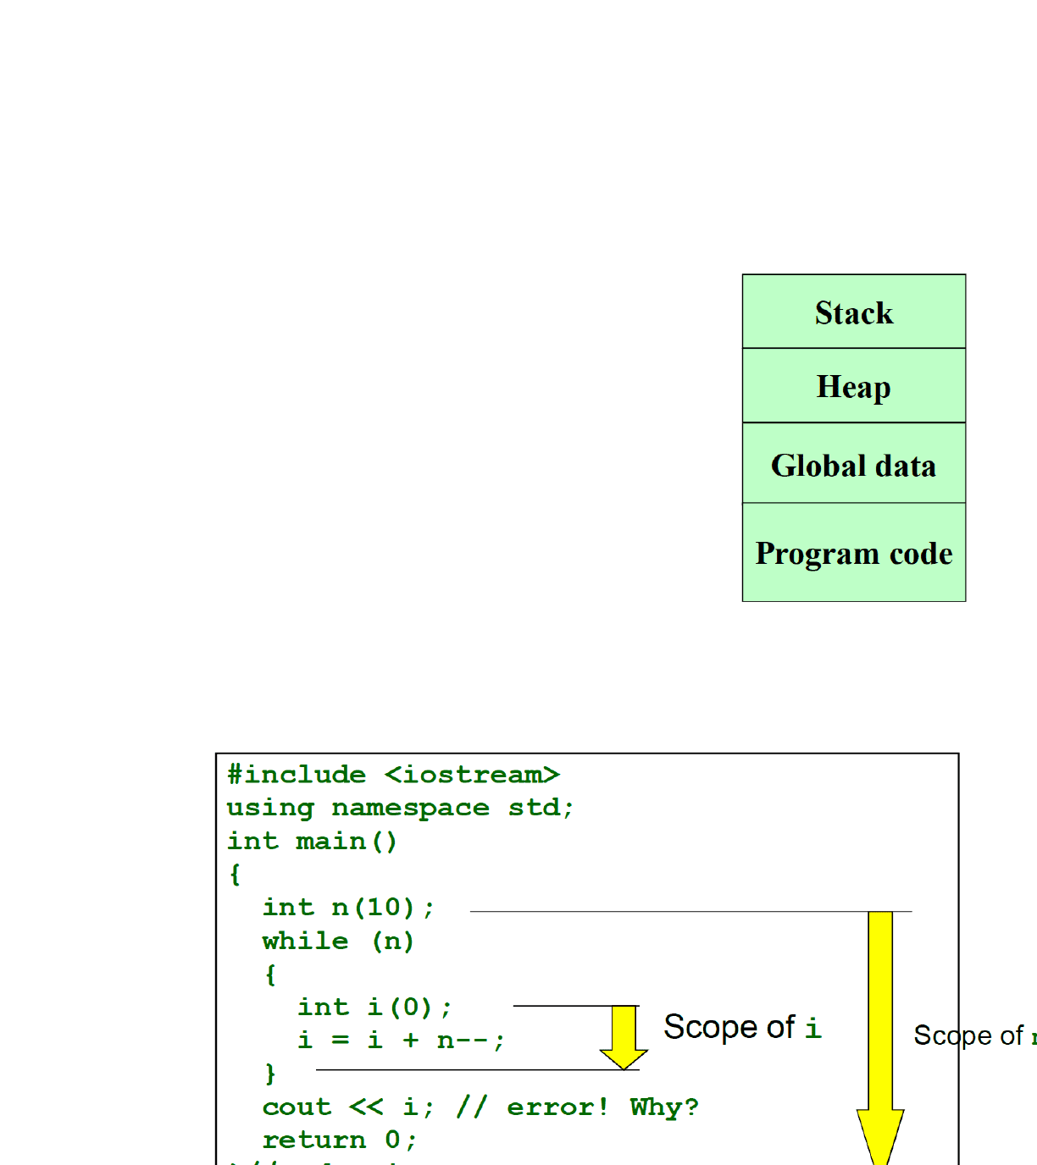Click the Stack memory segment box

(x=853, y=312)
